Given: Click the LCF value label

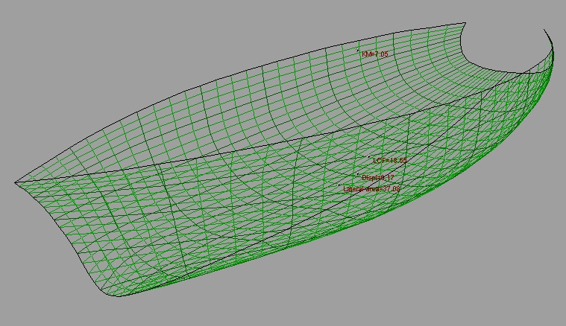Looking at the screenshot, I should [390, 160].
